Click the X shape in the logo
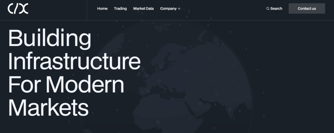This screenshot has width=334, height=133. click(x=23, y=9)
